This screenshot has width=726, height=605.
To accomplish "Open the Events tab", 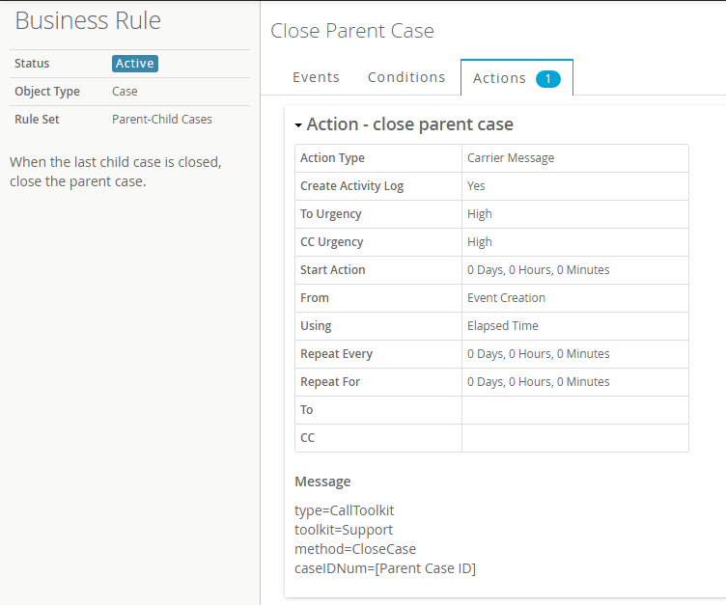I will (x=316, y=77).
